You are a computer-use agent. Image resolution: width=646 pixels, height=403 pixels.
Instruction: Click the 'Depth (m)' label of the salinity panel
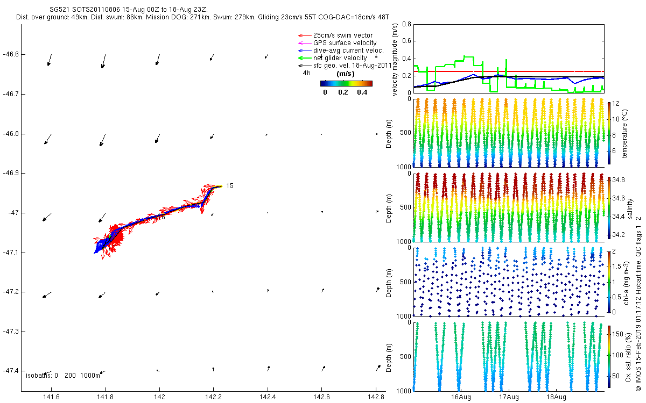(389, 207)
